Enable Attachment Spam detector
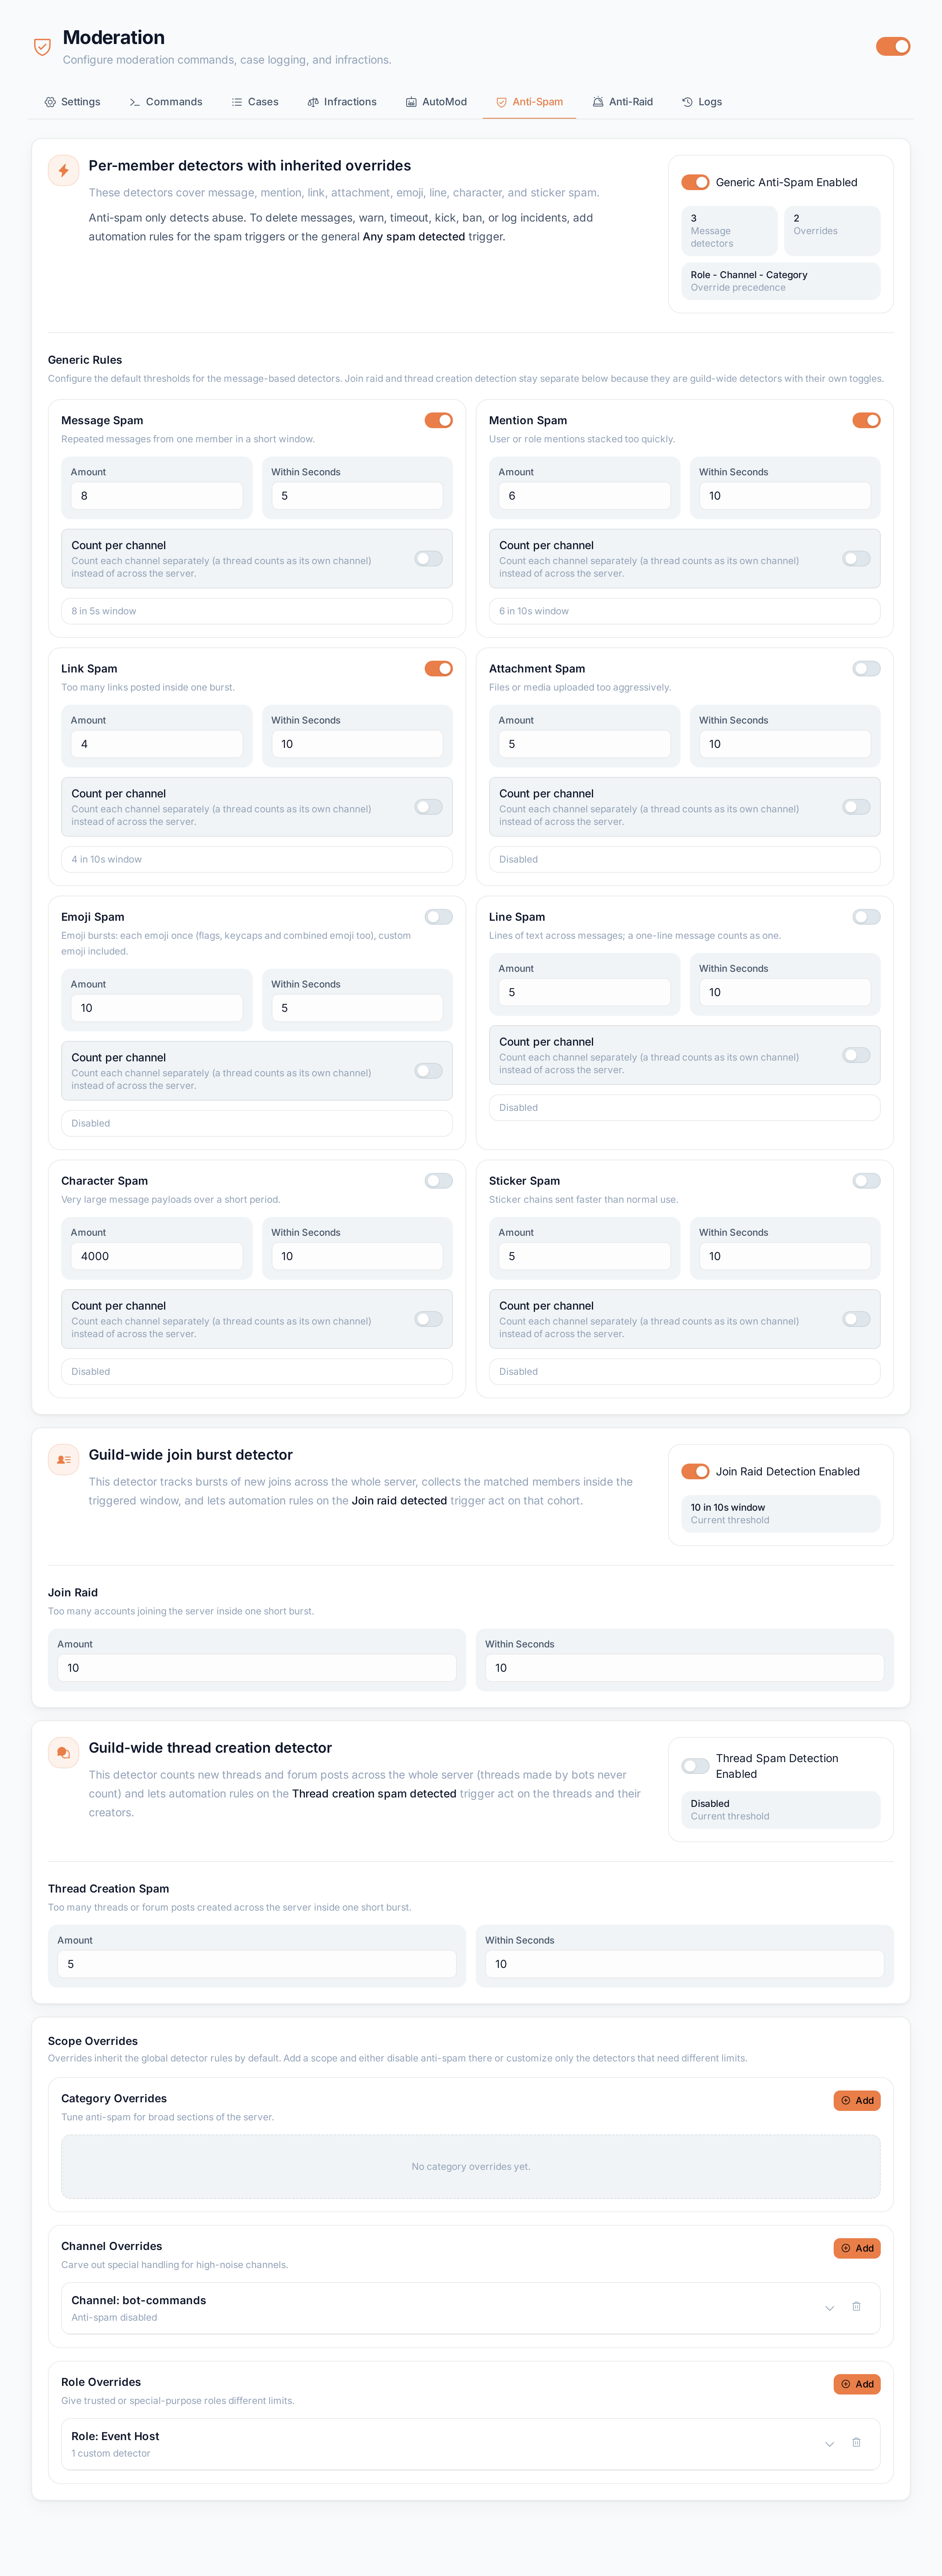The width and height of the screenshot is (942, 2576). click(x=866, y=668)
